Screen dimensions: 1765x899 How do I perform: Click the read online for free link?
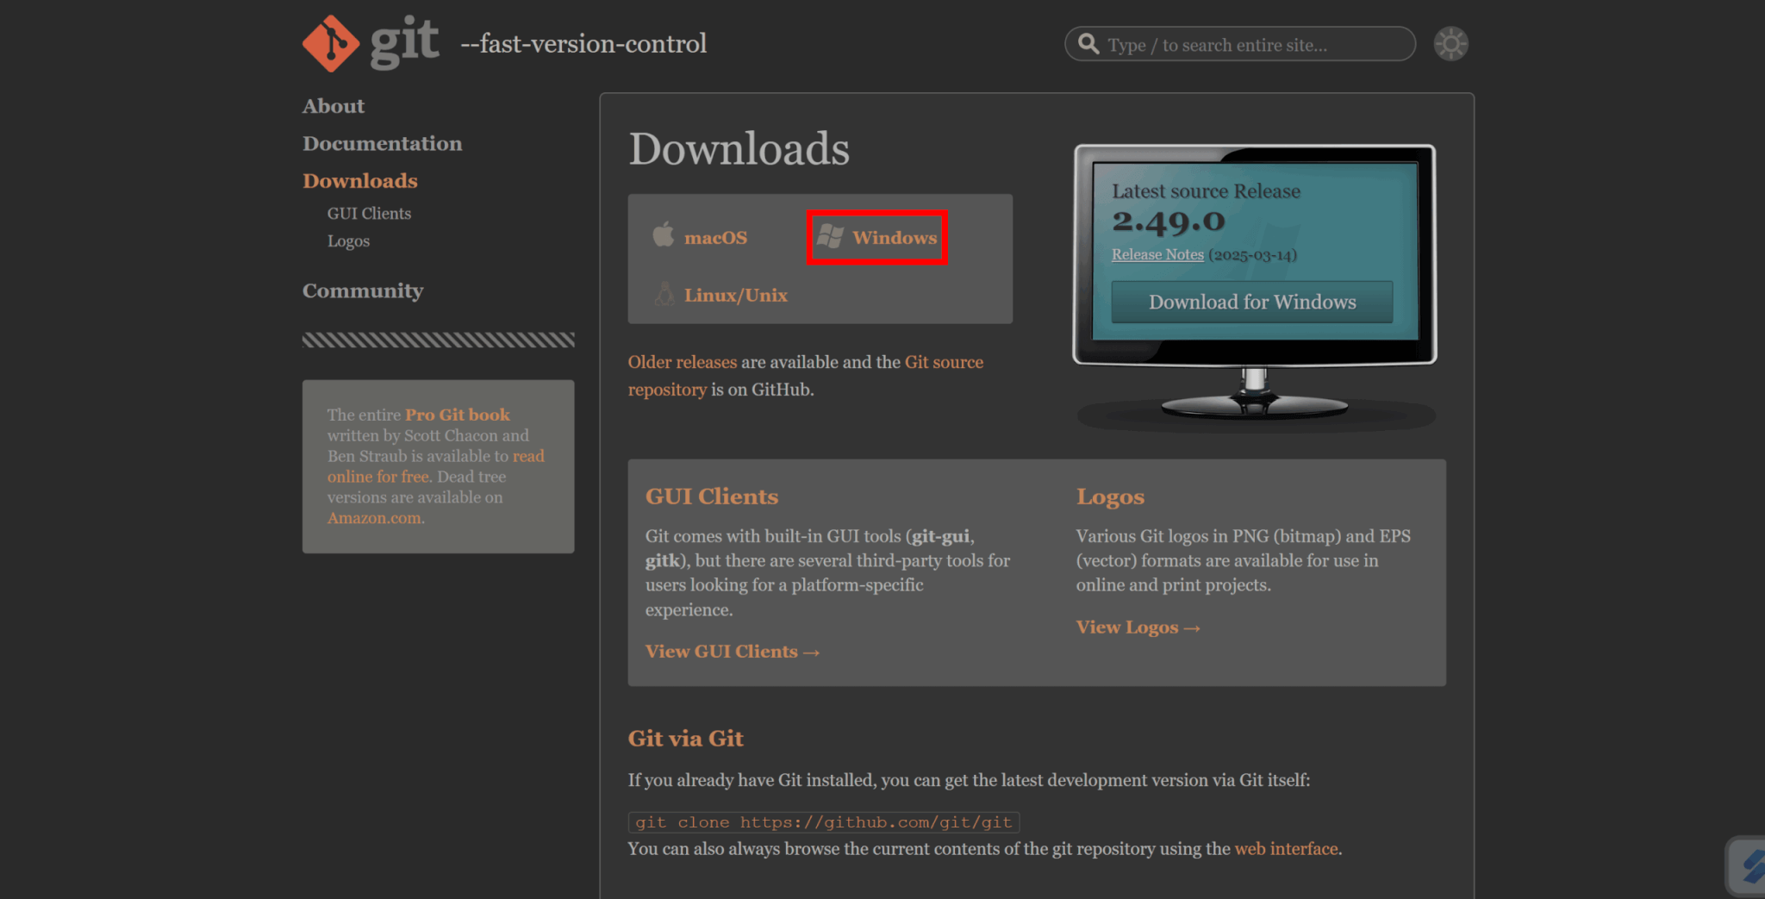pyautogui.click(x=435, y=466)
